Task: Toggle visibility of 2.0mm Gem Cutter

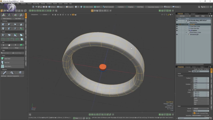Action: pyautogui.click(x=177, y=26)
